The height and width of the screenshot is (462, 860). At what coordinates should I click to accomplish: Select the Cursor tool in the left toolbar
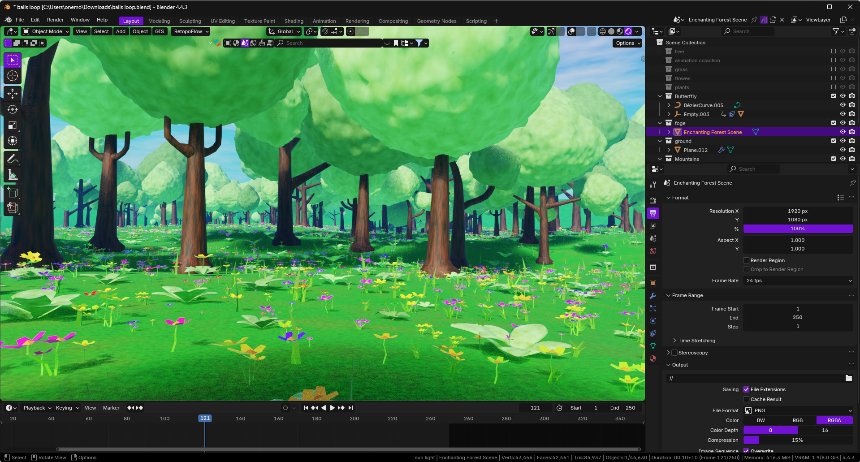(x=13, y=76)
